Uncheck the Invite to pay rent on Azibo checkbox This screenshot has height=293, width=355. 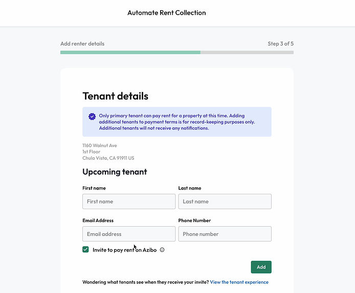coord(85,250)
